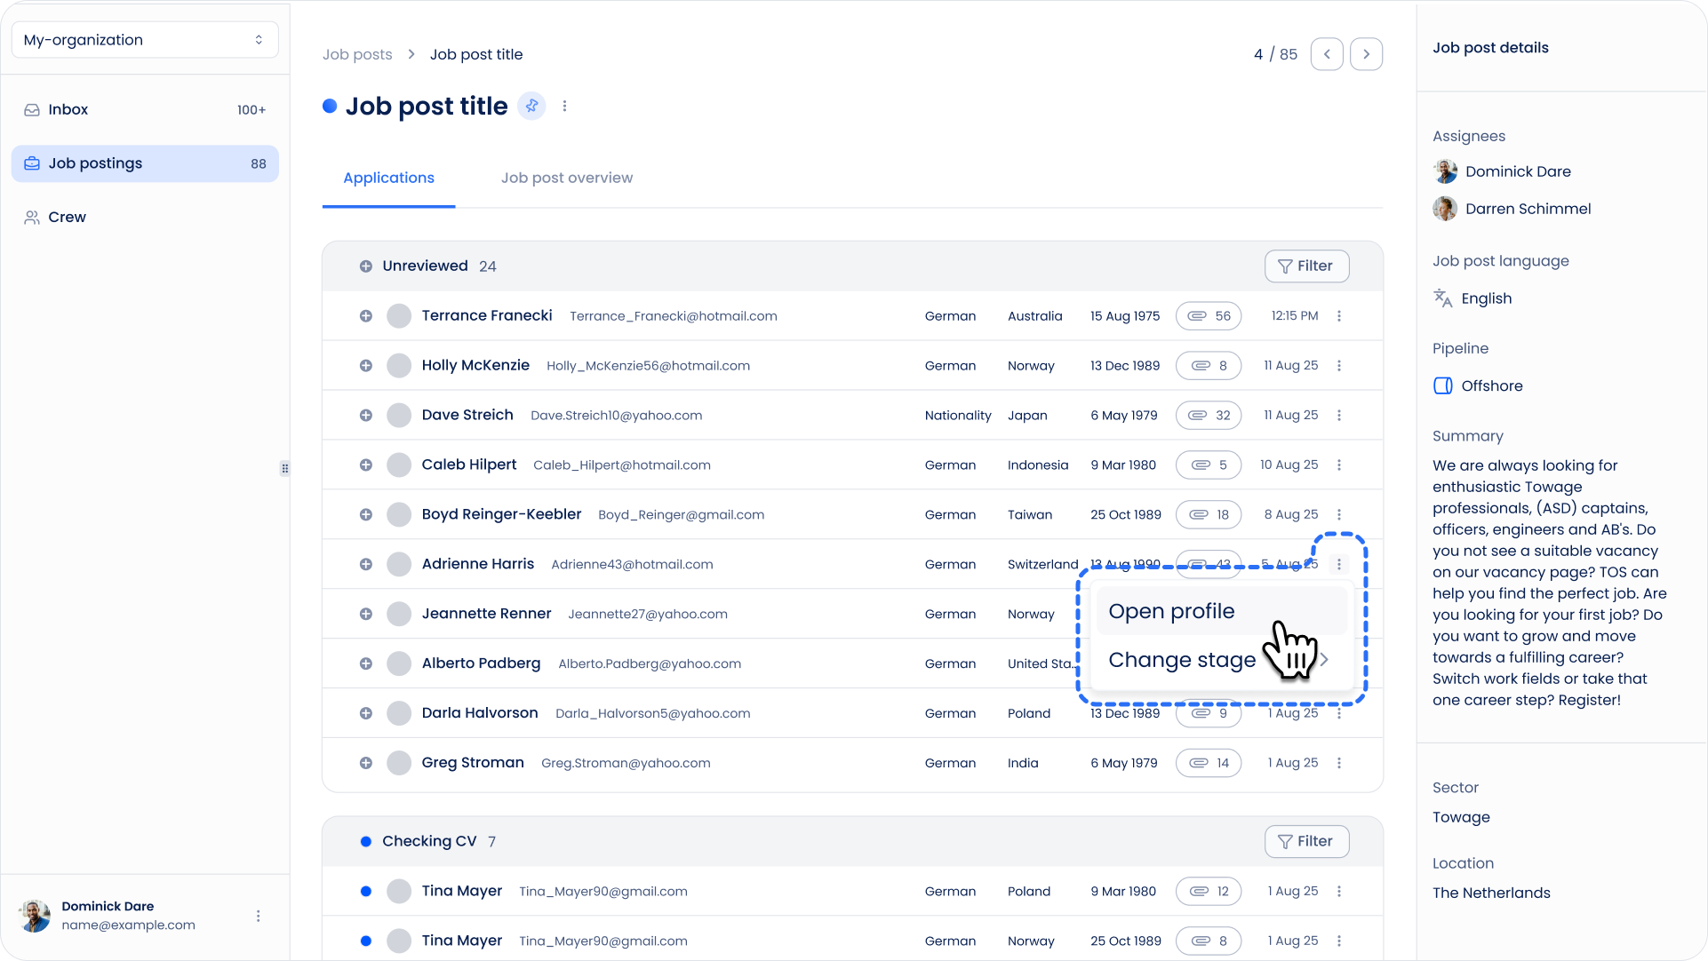Viewport: 1708px width, 961px height.
Task: Go to next job post arrow
Action: tap(1366, 54)
